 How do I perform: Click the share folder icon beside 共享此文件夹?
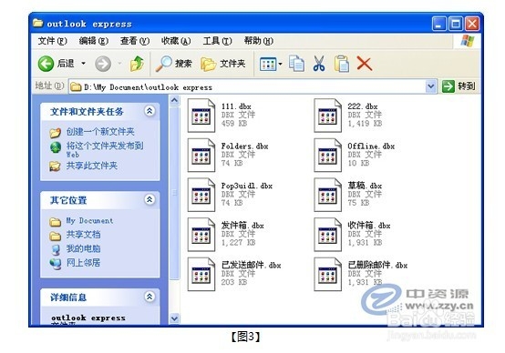(x=55, y=166)
